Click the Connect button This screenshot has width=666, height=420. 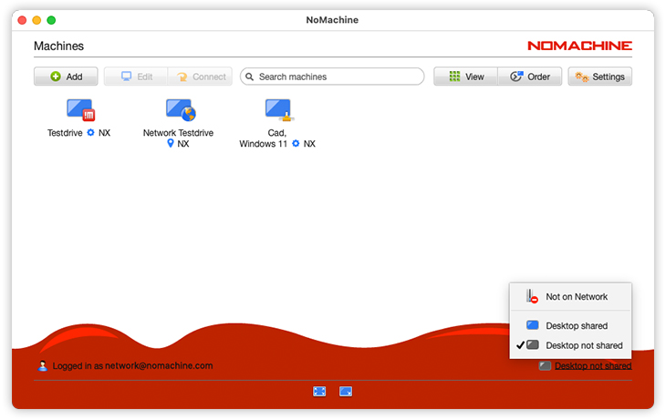coord(200,77)
